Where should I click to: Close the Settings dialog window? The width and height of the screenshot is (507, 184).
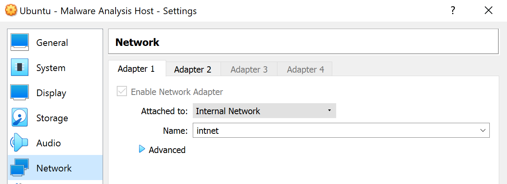[x=488, y=11]
